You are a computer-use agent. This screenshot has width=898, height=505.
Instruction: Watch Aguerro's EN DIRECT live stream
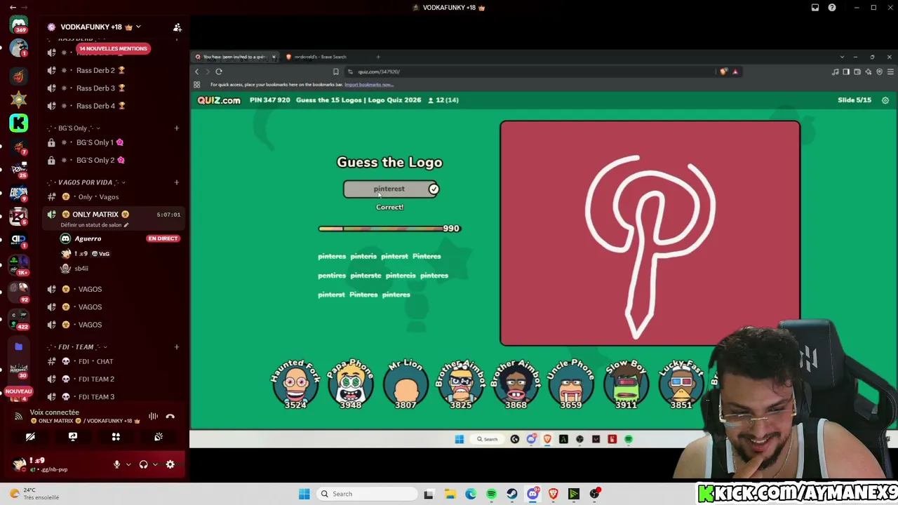pyautogui.click(x=163, y=238)
